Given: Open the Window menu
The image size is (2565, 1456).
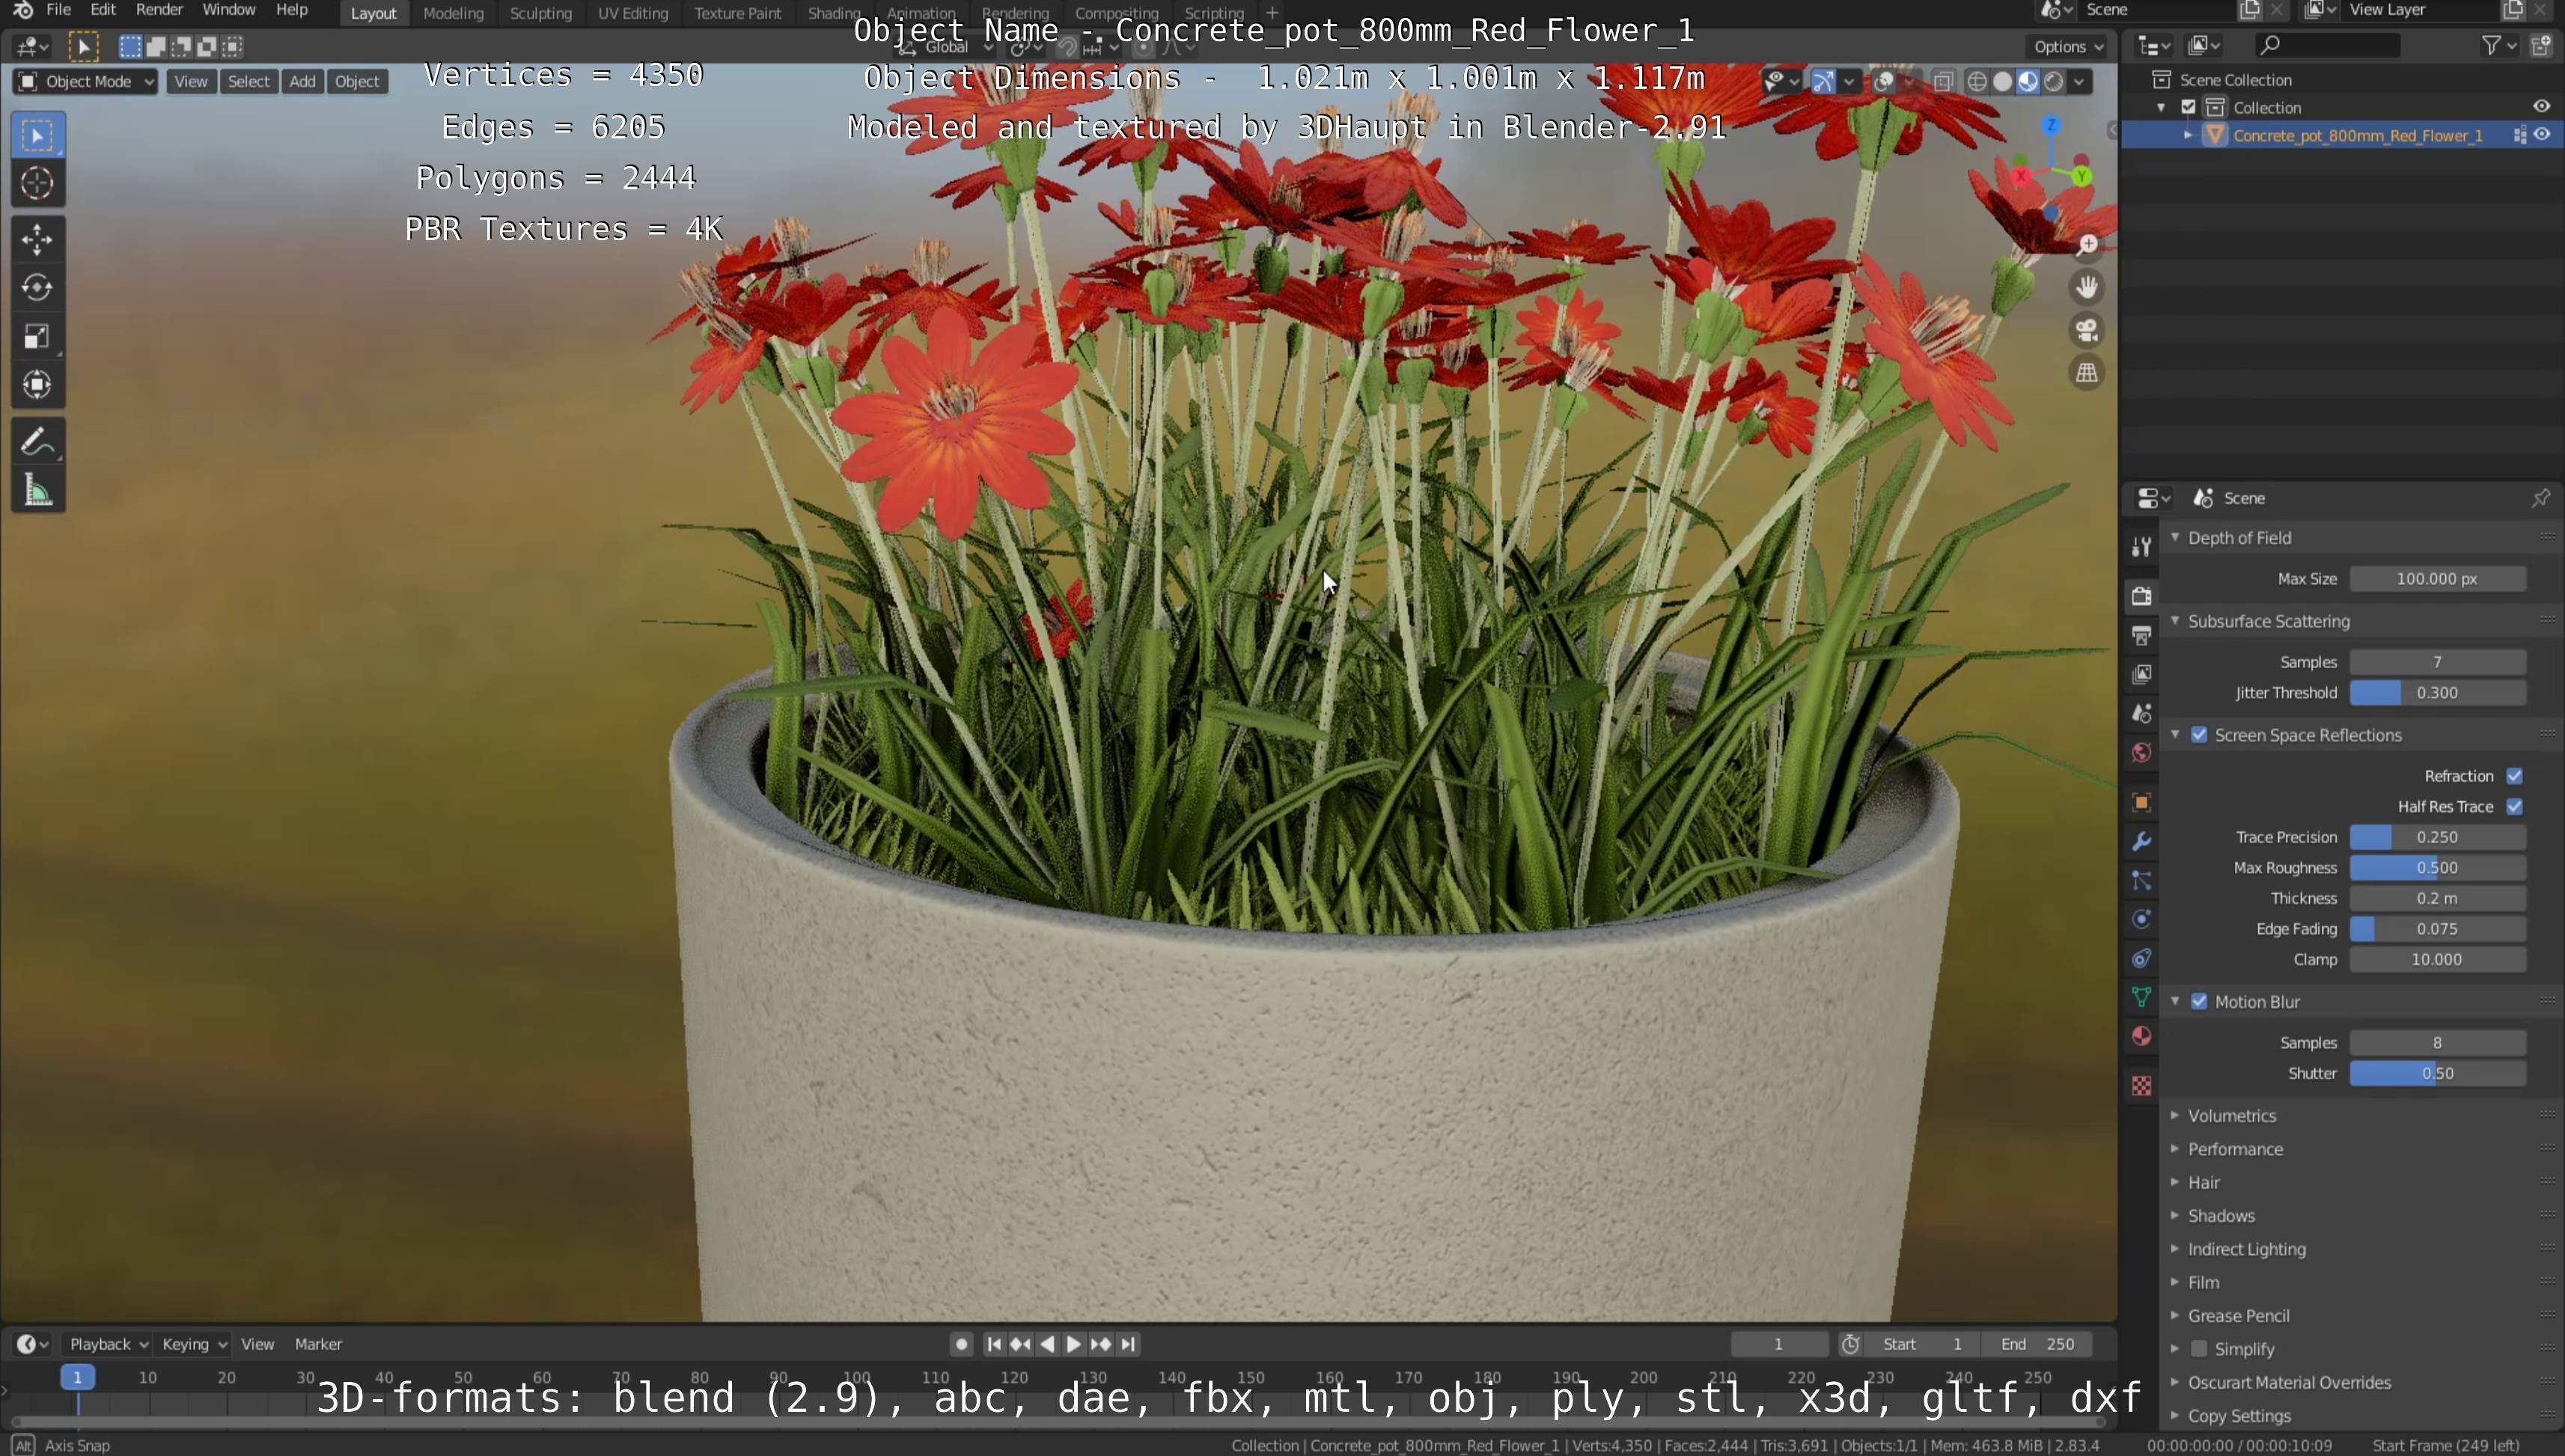Looking at the screenshot, I should [228, 10].
